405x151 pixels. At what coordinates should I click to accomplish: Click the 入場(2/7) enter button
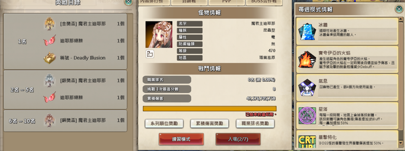click(238, 139)
